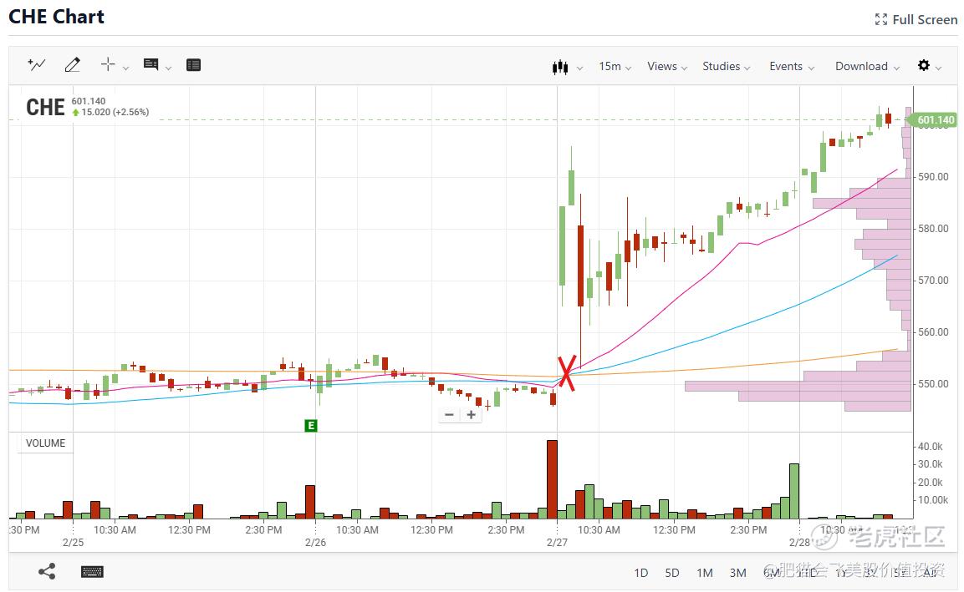Click the share icon
Screen dimensions: 964x592
[x=47, y=572]
